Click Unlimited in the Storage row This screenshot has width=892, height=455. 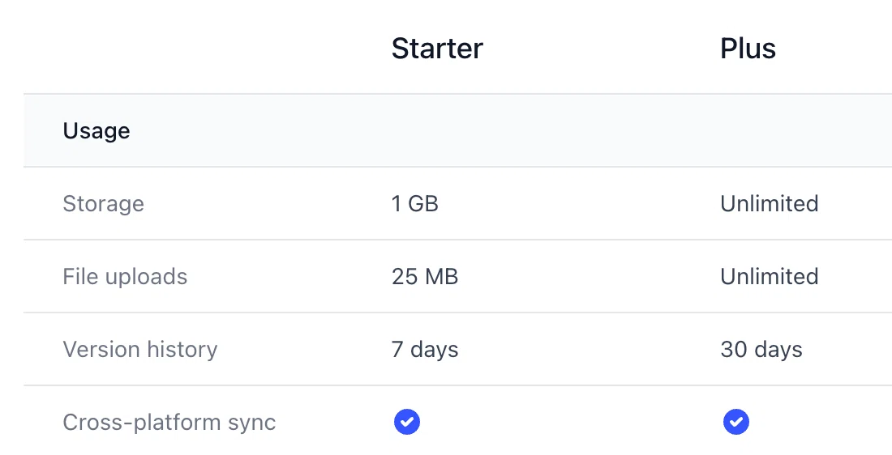pos(769,203)
